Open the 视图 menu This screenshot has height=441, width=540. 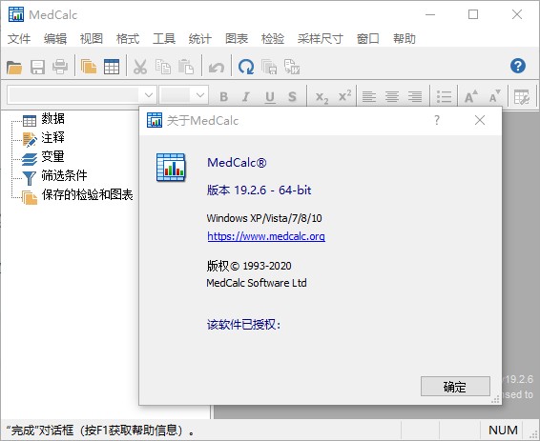click(92, 38)
